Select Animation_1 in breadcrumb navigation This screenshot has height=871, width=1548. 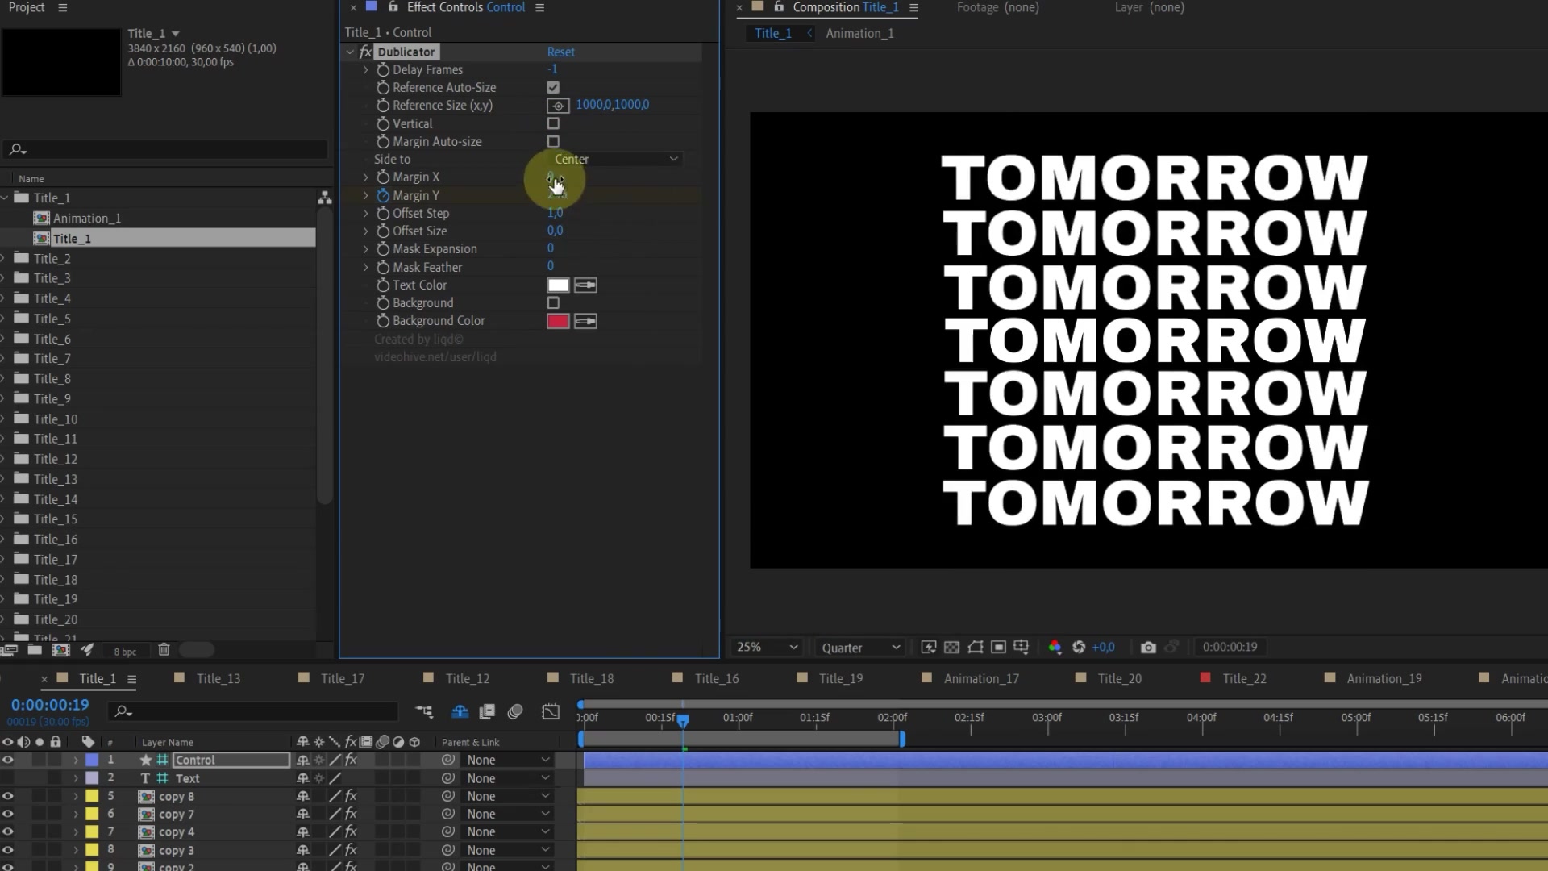coord(859,33)
